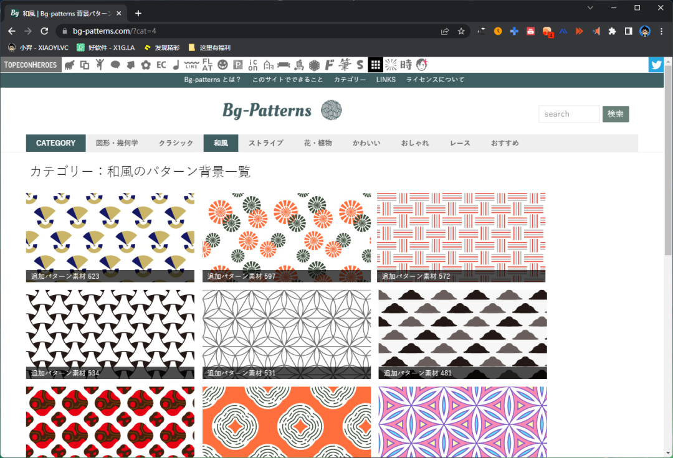The width and height of the screenshot is (673, 458).
Task: Open the share page icon in address bar
Action: click(x=445, y=31)
